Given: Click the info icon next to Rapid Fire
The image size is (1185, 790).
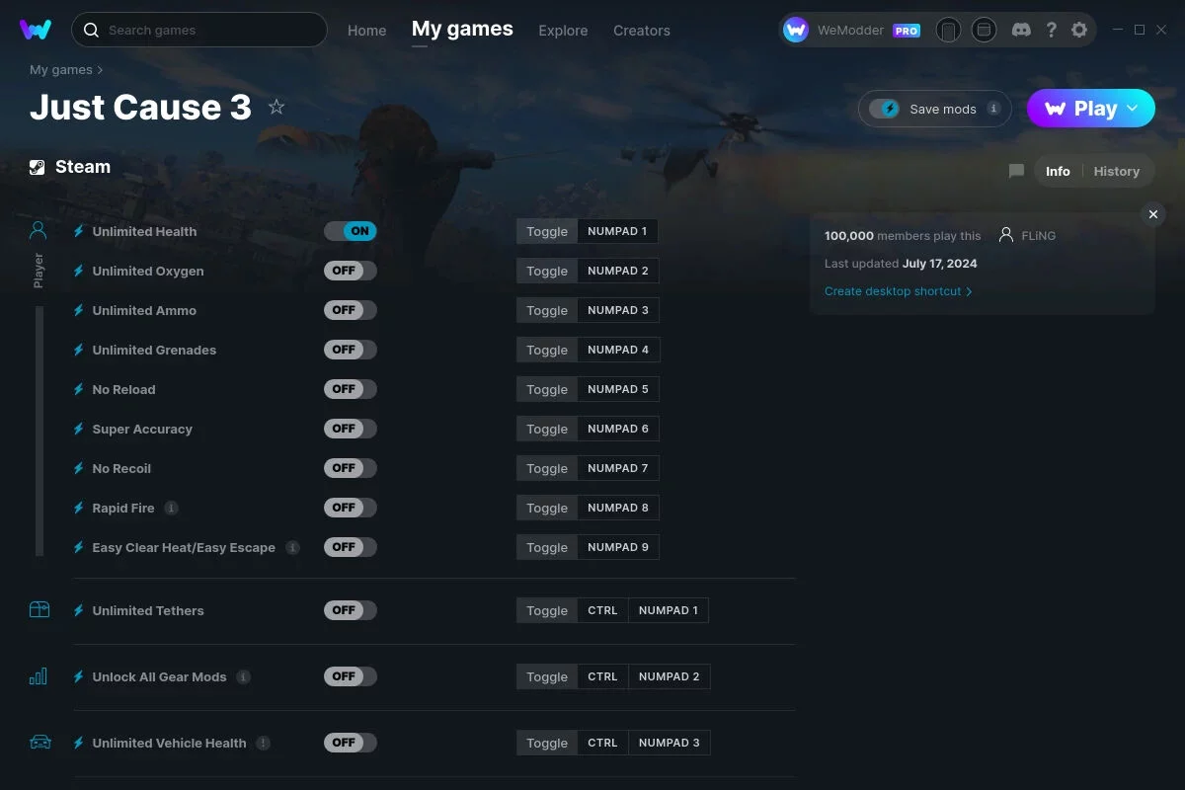Looking at the screenshot, I should tap(171, 508).
